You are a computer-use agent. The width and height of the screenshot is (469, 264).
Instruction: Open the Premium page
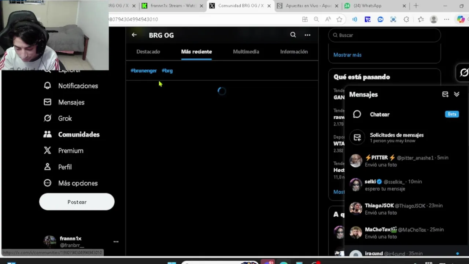pyautogui.click(x=64, y=151)
